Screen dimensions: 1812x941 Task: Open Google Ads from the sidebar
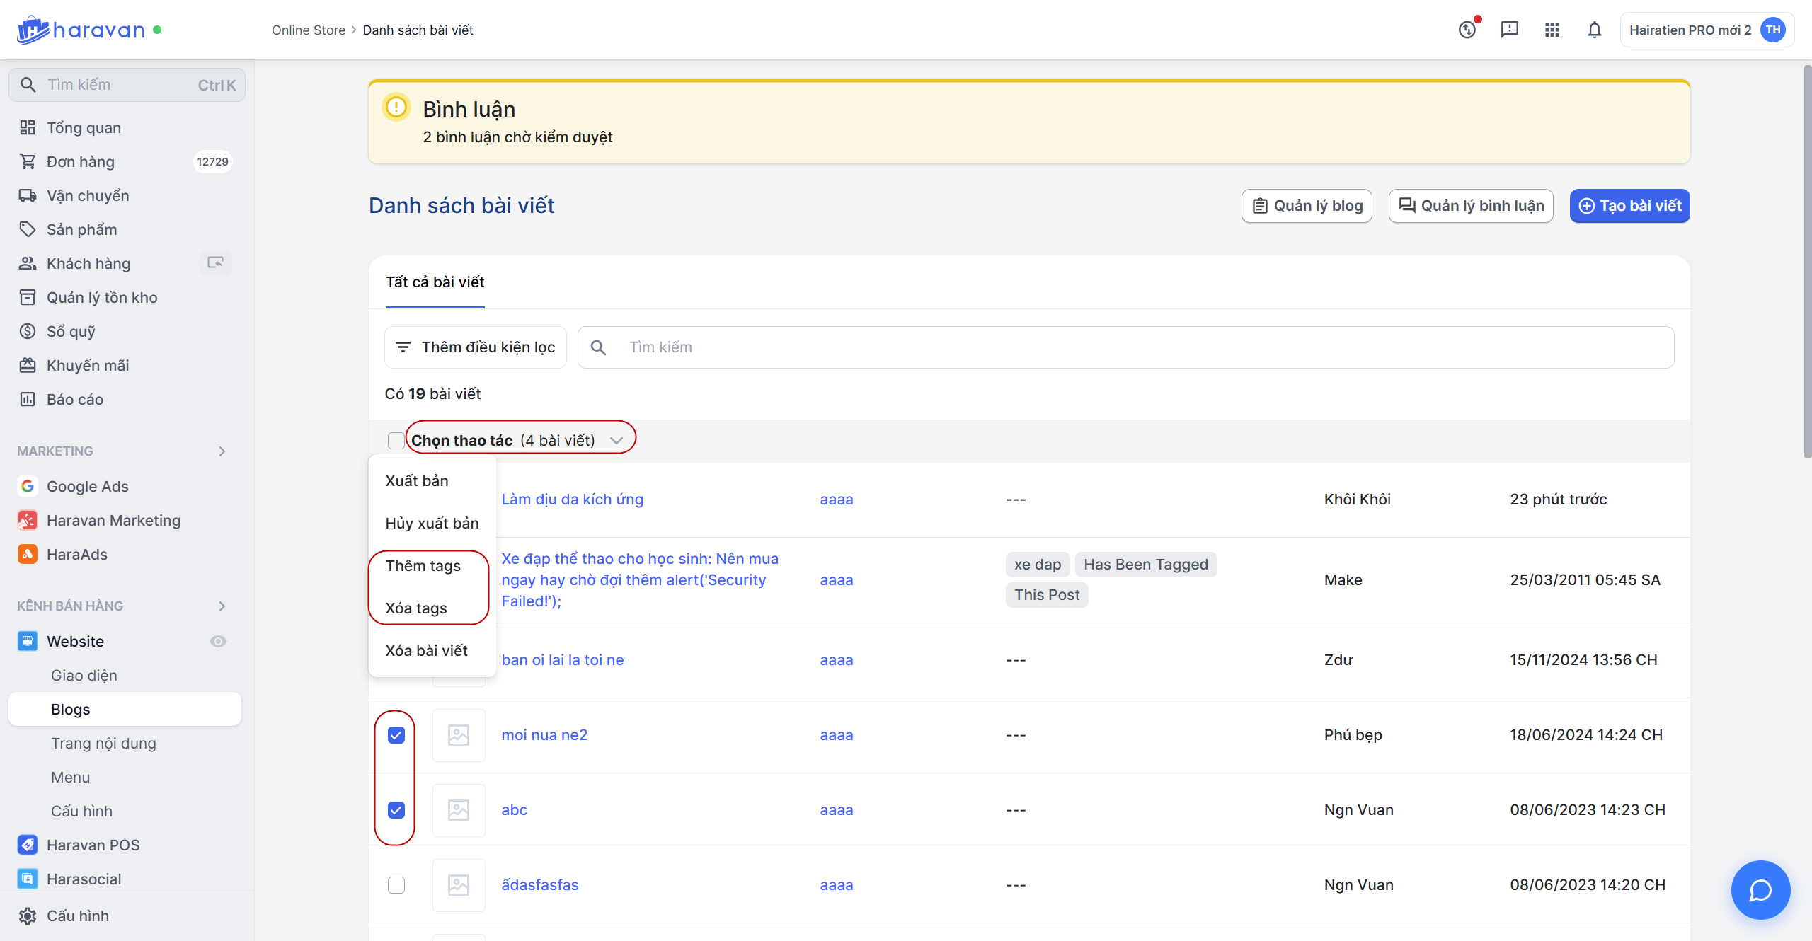tap(87, 486)
